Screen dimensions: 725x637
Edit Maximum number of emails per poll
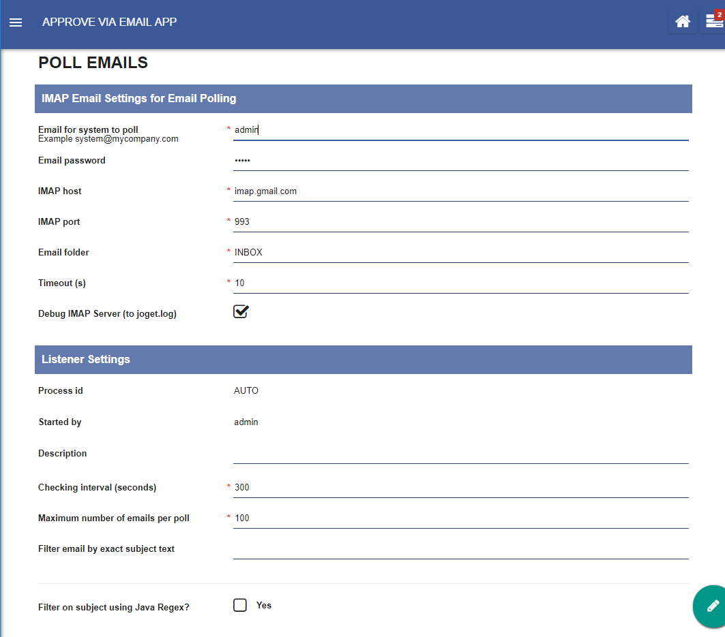[x=460, y=518]
